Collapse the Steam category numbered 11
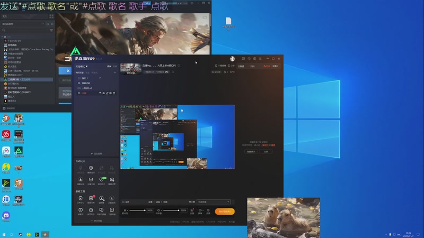The height and width of the screenshot is (238, 424). (3, 36)
